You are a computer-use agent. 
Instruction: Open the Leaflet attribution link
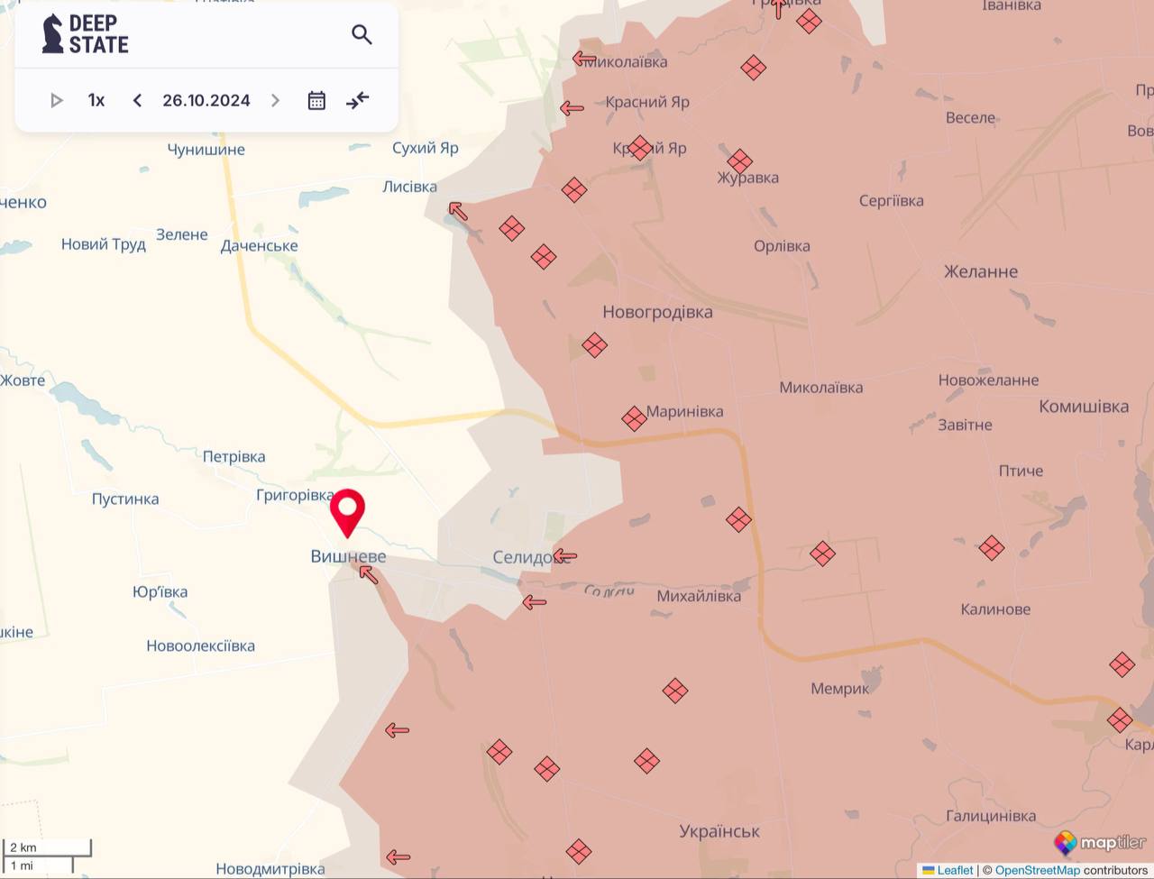point(954,870)
